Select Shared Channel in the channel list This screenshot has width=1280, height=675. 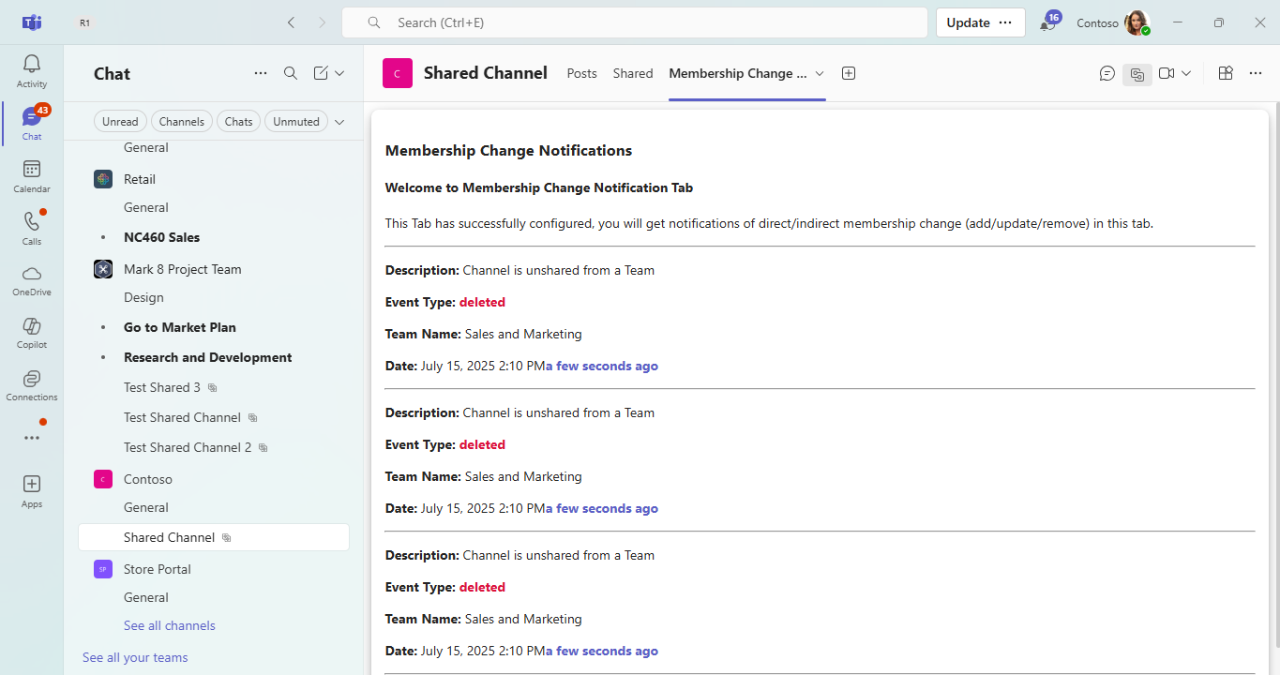[x=214, y=537]
